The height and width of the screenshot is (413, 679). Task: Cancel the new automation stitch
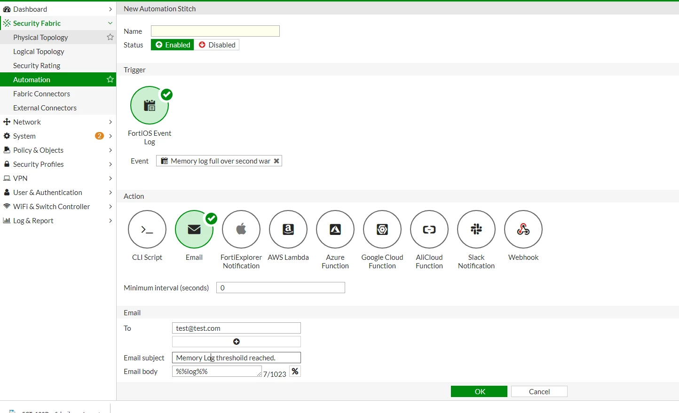(x=539, y=391)
